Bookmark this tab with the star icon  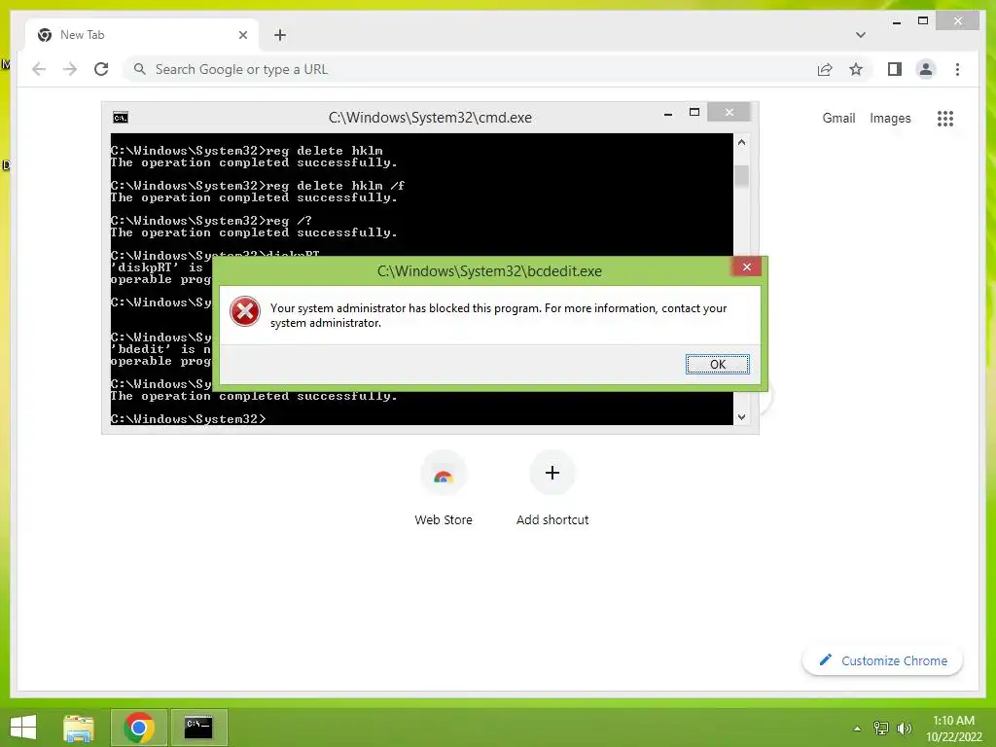click(856, 69)
